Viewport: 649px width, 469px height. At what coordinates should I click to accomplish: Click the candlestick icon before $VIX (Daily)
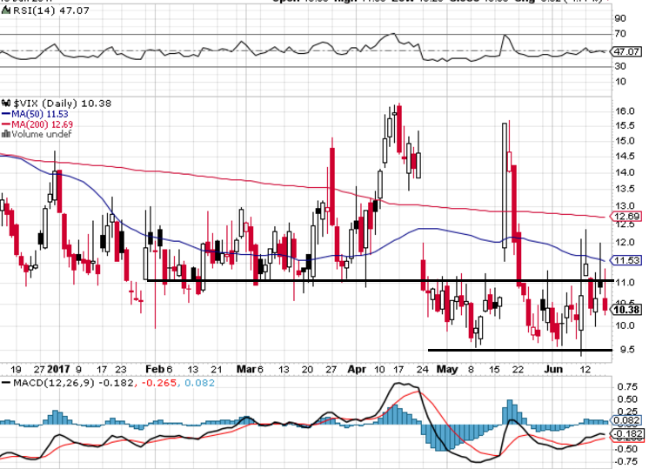click(x=6, y=103)
